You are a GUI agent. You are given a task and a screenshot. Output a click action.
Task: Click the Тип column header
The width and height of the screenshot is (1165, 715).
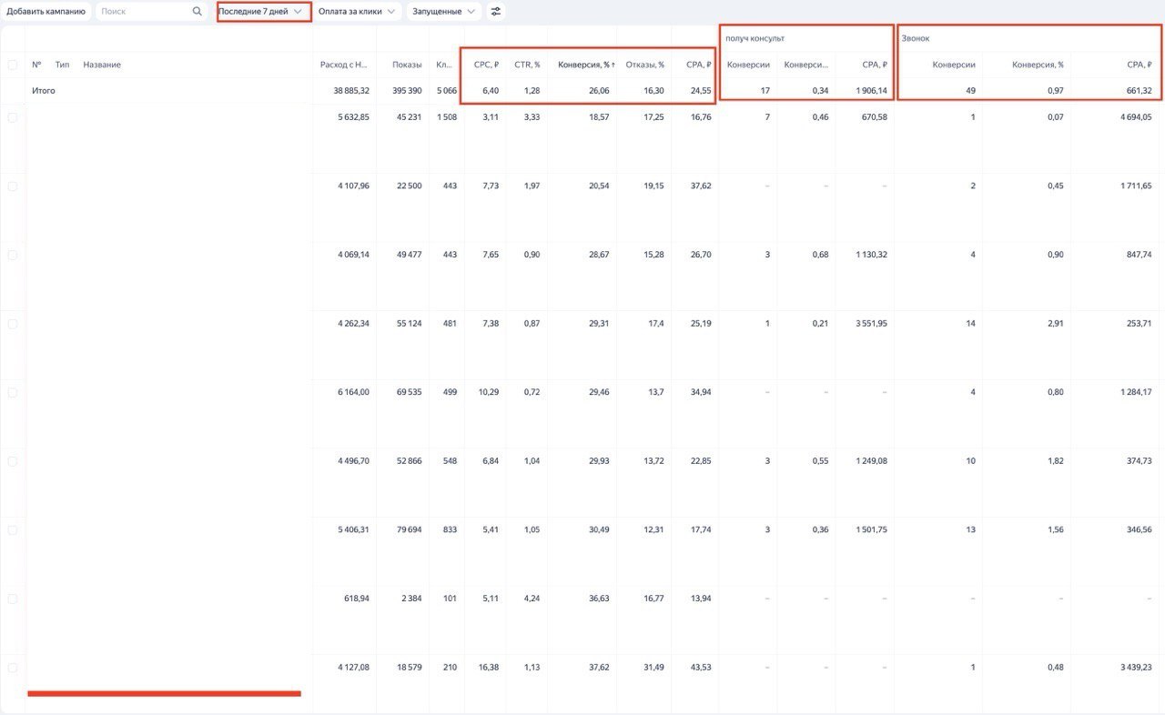coord(62,65)
